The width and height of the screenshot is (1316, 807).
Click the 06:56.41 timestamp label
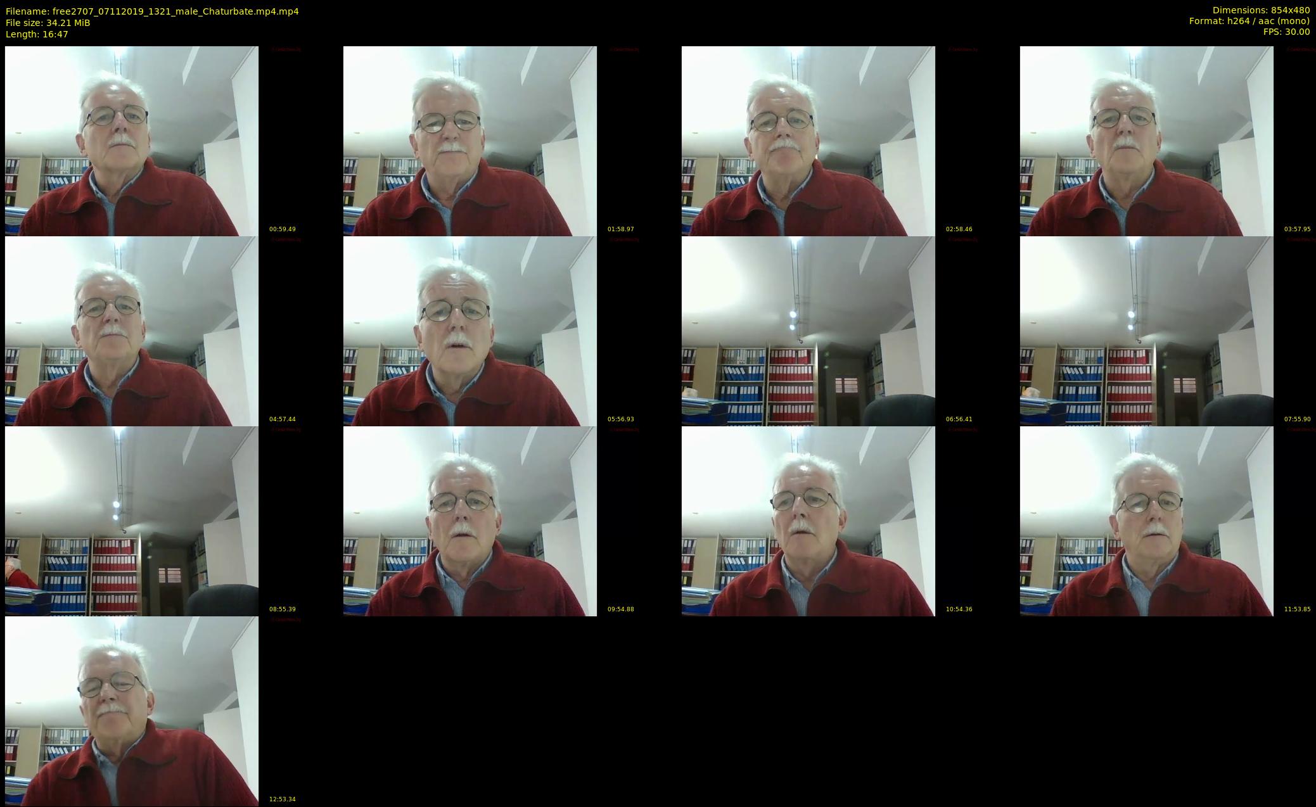click(x=959, y=419)
